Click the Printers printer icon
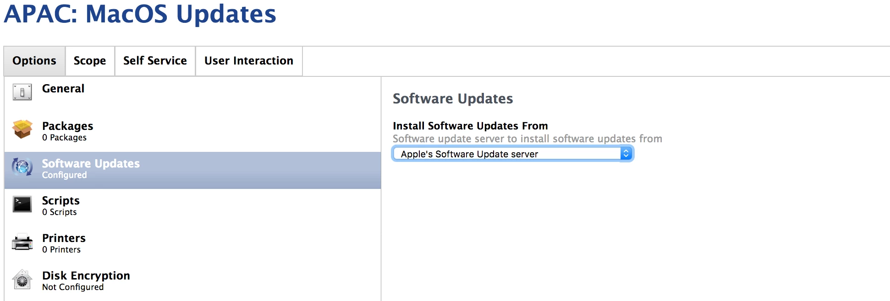Screen dimensions: 890x301 pos(22,242)
